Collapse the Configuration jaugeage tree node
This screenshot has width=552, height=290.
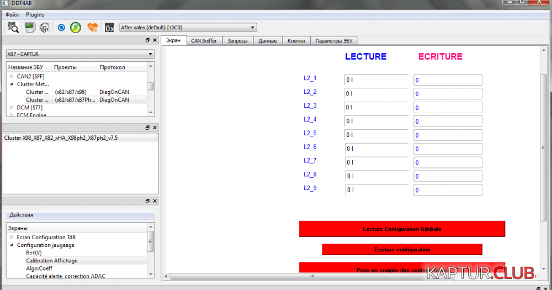(12, 245)
